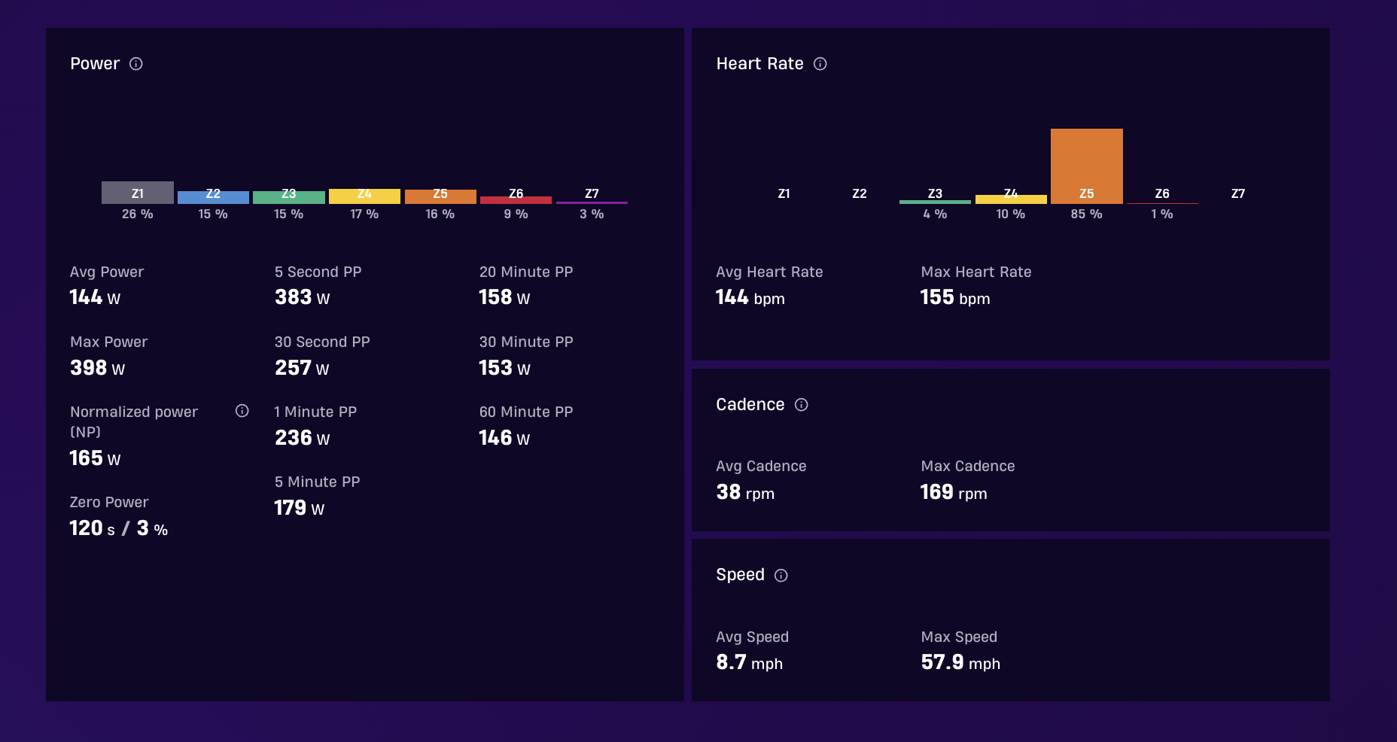Click the Avg Speed value "8.7 mph"
1397x742 pixels.
coord(750,663)
